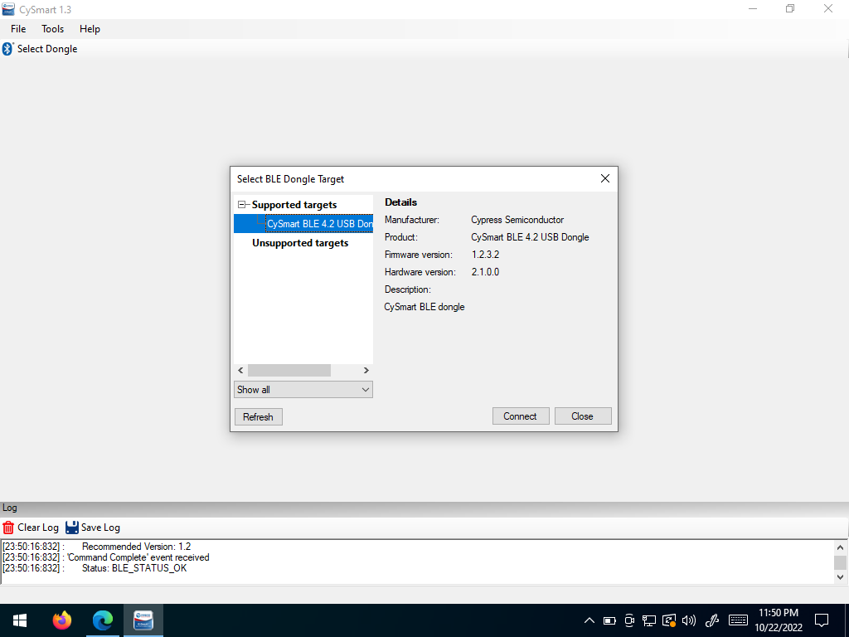The height and width of the screenshot is (637, 849).
Task: Click the Refresh button
Action: [259, 417]
